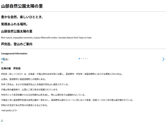167x125 pixels.
Task: Click the line starting 夕張岳と共に富良野芦別
Action: tap(67, 100)
